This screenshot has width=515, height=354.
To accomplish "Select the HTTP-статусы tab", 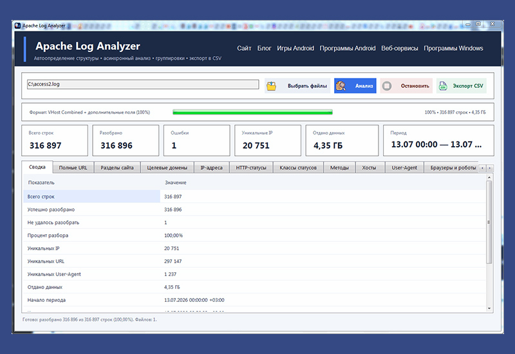I will 251,167.
